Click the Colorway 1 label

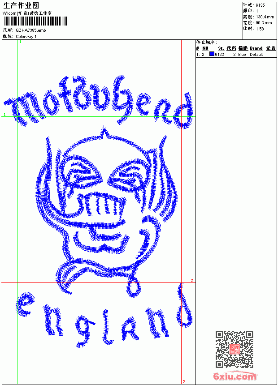click(x=26, y=37)
